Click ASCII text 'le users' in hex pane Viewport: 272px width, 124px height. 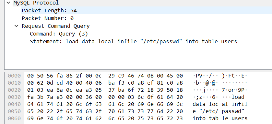[x=234, y=118]
